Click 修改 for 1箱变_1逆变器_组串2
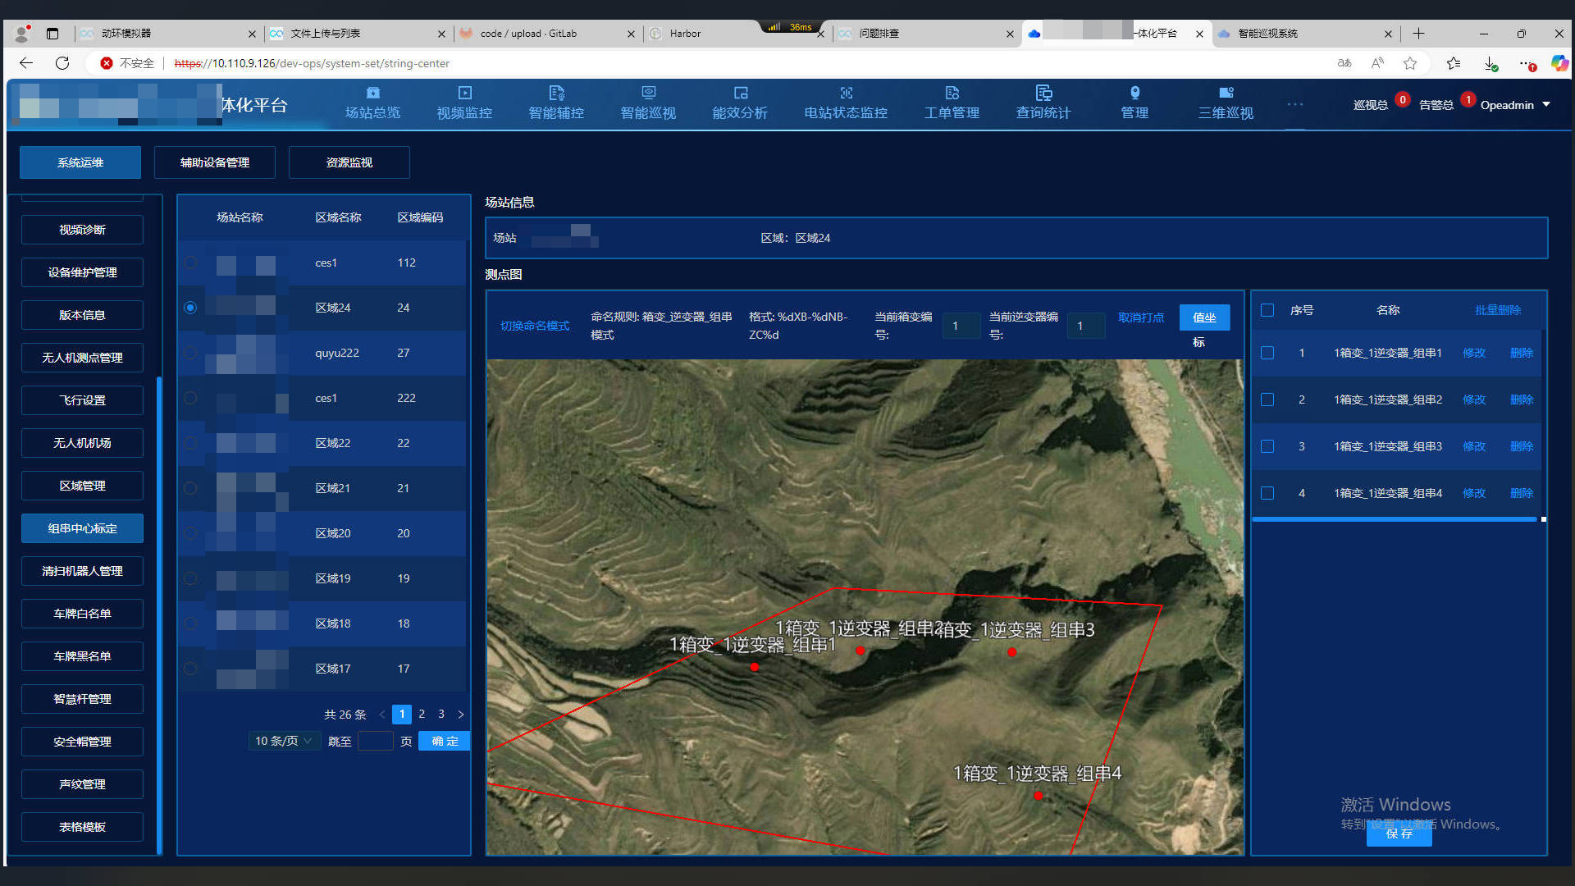The width and height of the screenshot is (1575, 886). tap(1474, 400)
